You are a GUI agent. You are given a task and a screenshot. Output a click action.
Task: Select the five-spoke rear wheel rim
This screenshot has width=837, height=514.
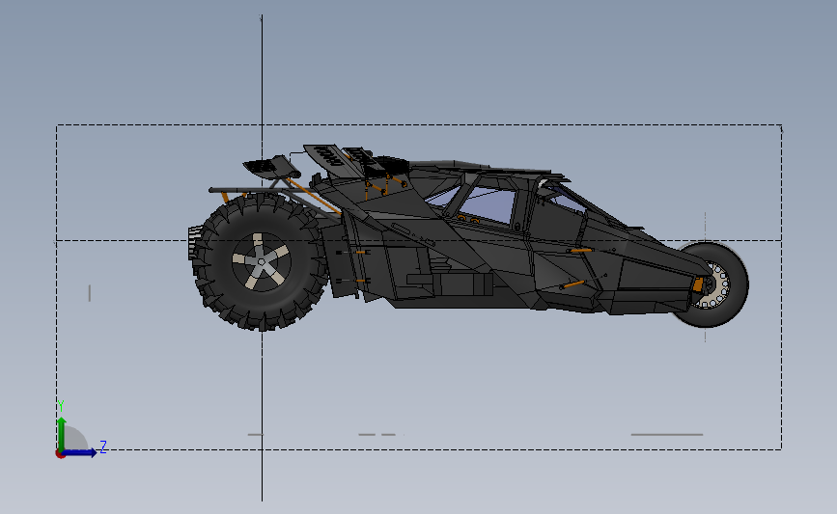(261, 261)
